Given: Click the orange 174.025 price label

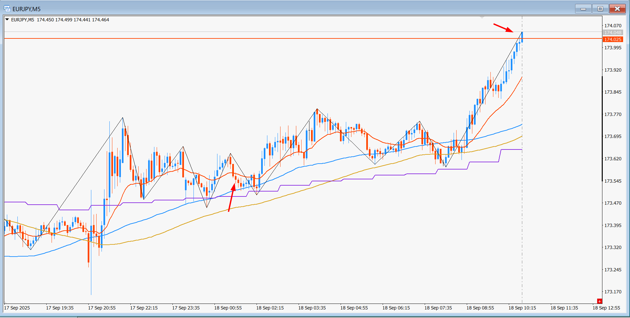Looking at the screenshot, I should click(x=613, y=39).
